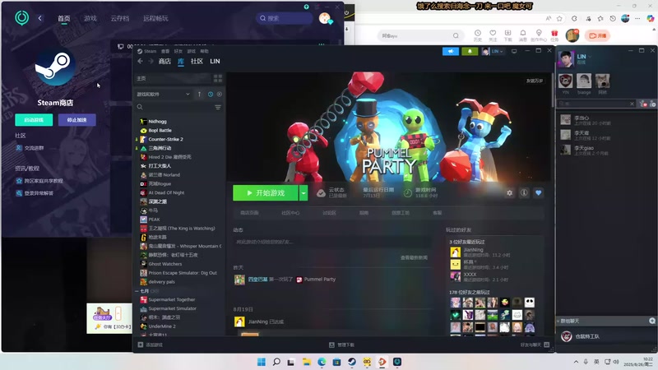Open 云存档 tab in accelerator window
This screenshot has width=658, height=370.
click(x=120, y=18)
